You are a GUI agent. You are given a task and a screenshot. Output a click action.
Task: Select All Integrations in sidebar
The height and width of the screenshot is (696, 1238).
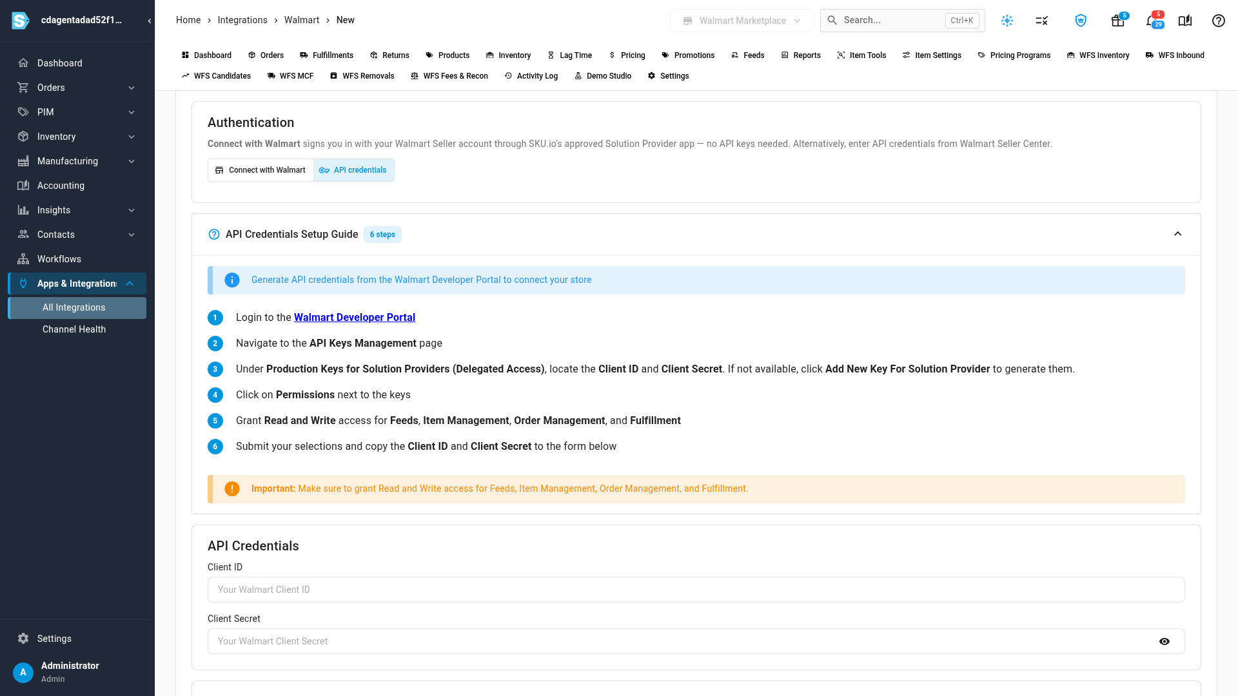77,307
